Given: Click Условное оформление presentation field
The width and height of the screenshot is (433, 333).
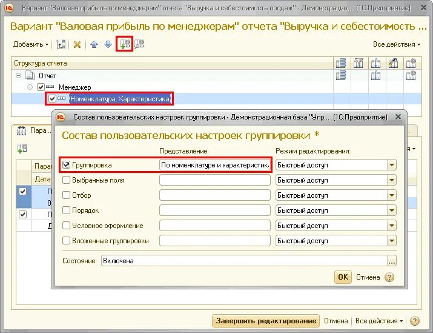Looking at the screenshot, I should [x=215, y=226].
